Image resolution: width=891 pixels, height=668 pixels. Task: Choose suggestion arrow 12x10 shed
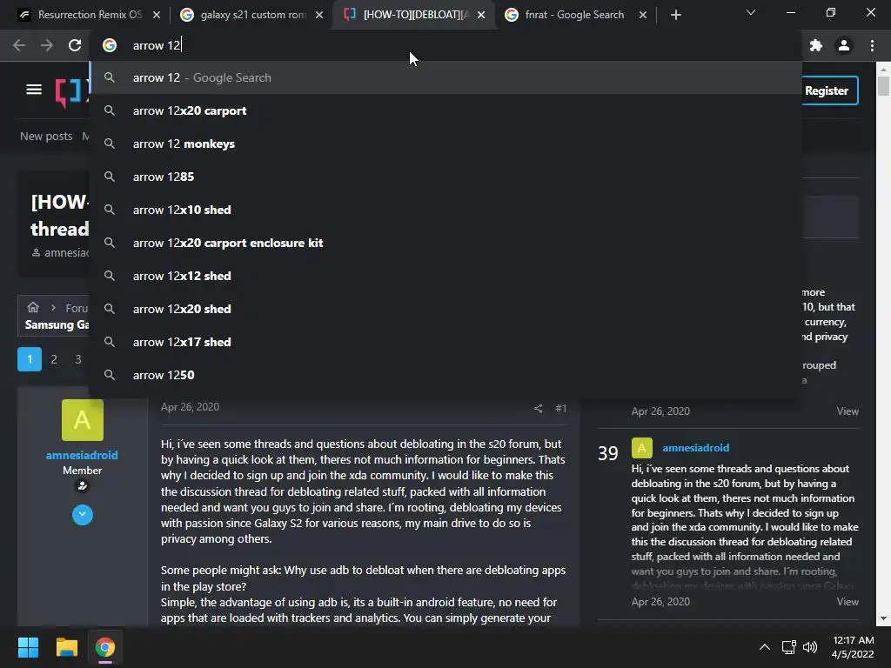[x=445, y=210]
